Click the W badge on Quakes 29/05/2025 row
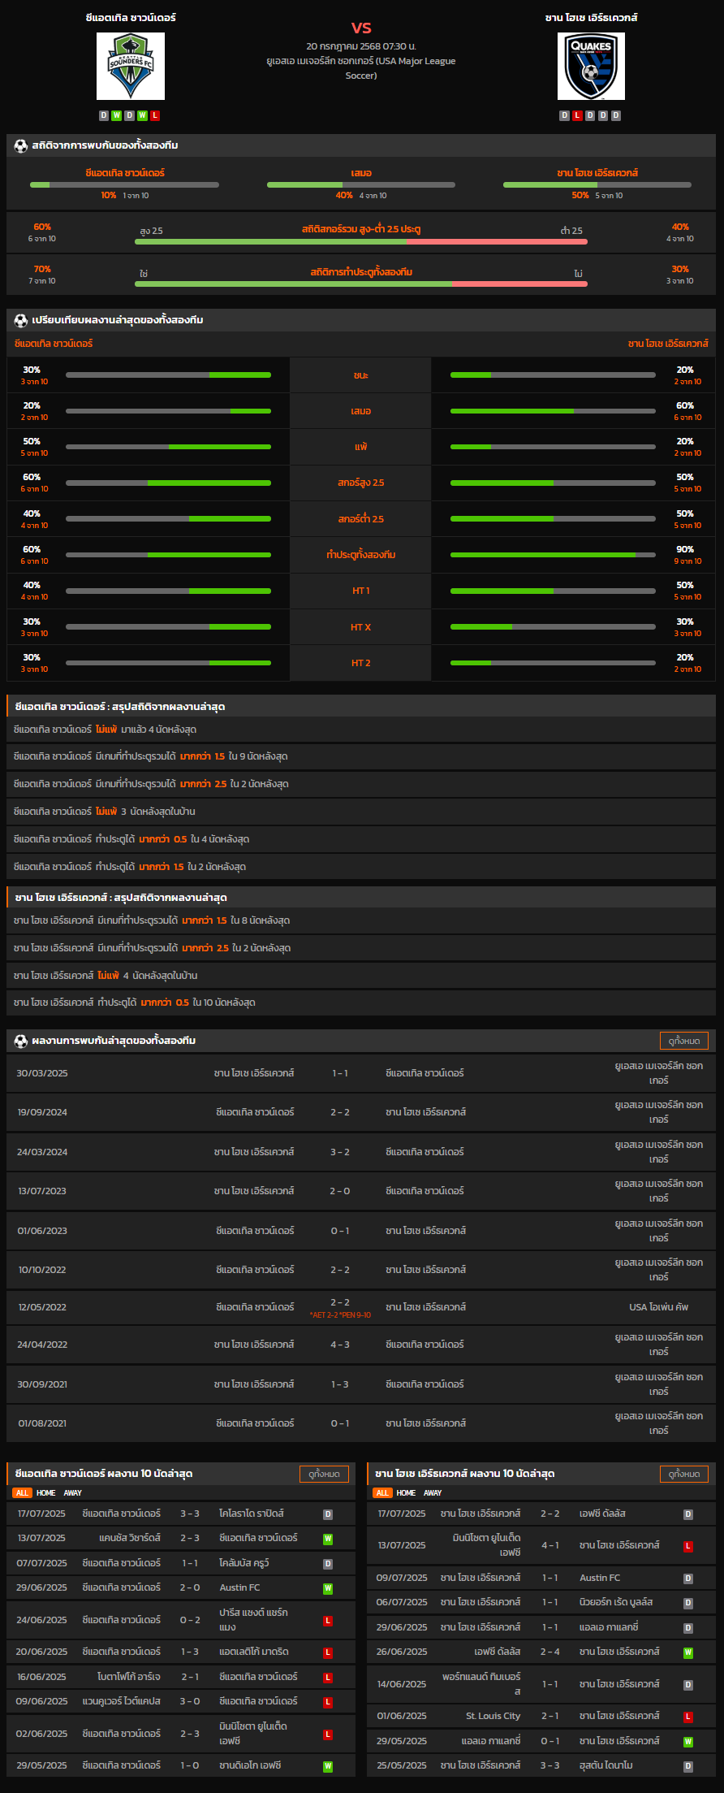This screenshot has width=724, height=1793. [688, 1742]
